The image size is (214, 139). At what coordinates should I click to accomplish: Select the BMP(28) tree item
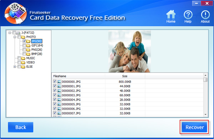[x=37, y=54]
